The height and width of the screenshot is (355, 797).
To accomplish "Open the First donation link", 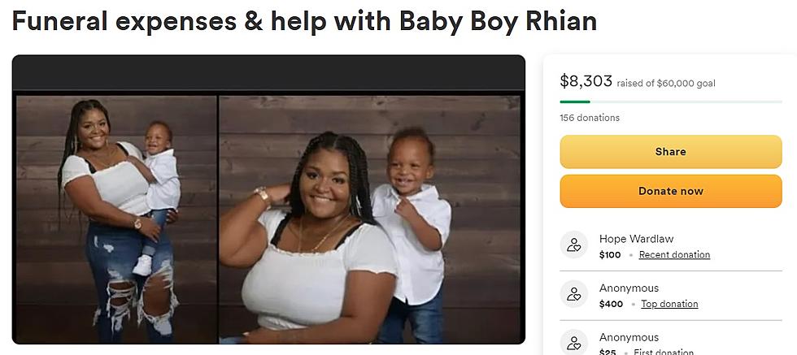I will (x=664, y=352).
